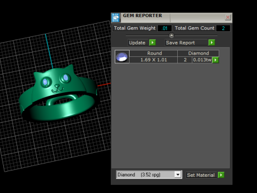Image resolution: width=257 pixels, height=193 pixels.
Task: Click the 0.013tw weight cell
Action: [202, 60]
